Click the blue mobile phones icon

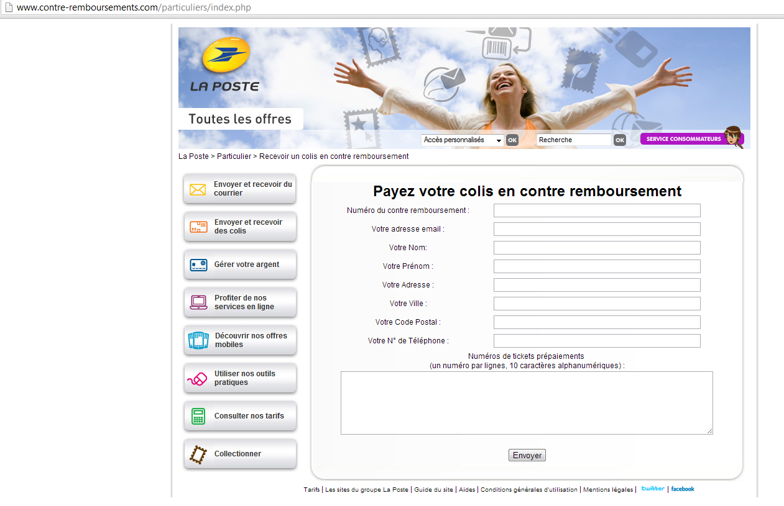[x=198, y=340]
